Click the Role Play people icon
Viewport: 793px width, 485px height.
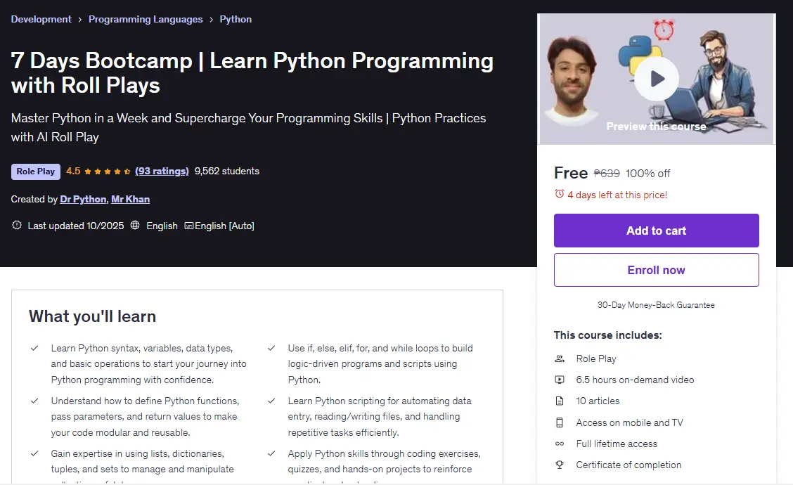(560, 358)
